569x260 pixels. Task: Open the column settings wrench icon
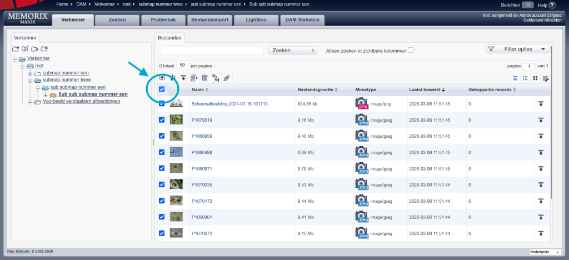(x=546, y=78)
